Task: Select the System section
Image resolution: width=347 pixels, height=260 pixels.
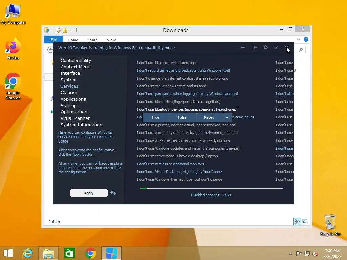Action: coord(68,80)
